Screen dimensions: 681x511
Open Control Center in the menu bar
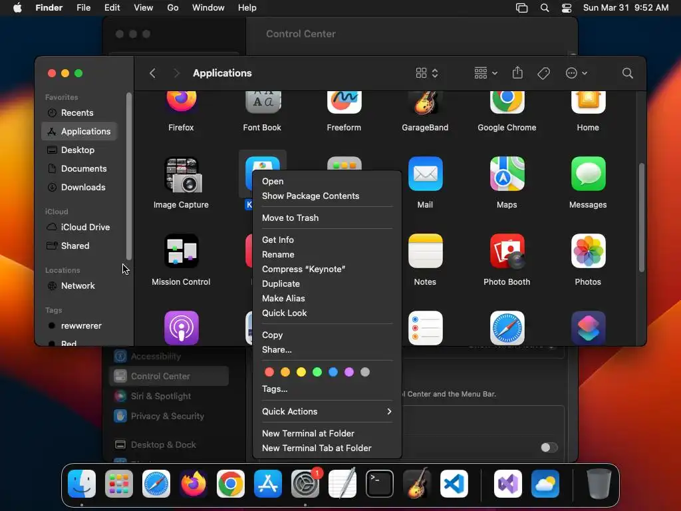pyautogui.click(x=567, y=8)
